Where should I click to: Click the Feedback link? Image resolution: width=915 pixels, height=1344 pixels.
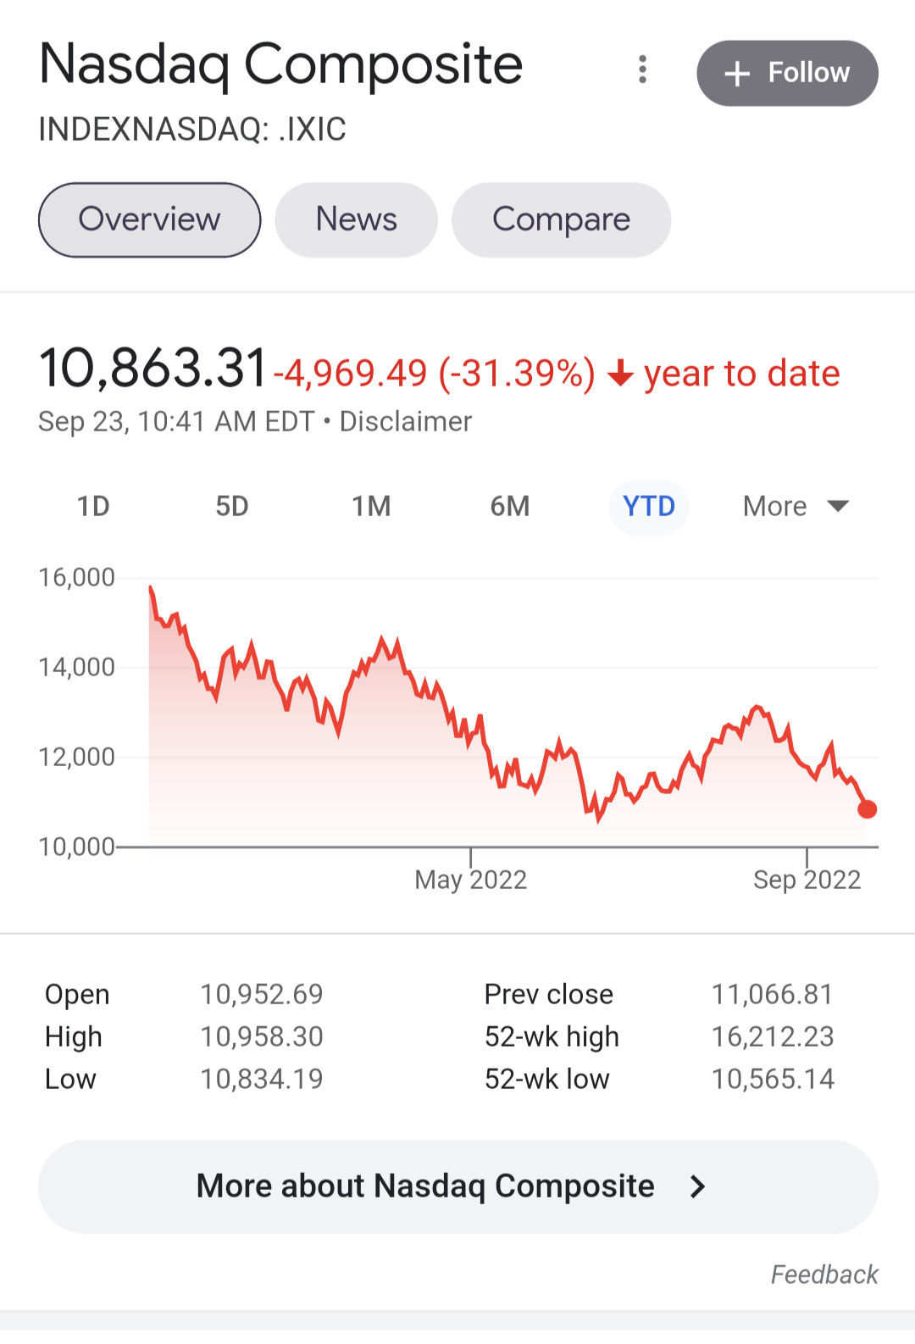tap(824, 1275)
